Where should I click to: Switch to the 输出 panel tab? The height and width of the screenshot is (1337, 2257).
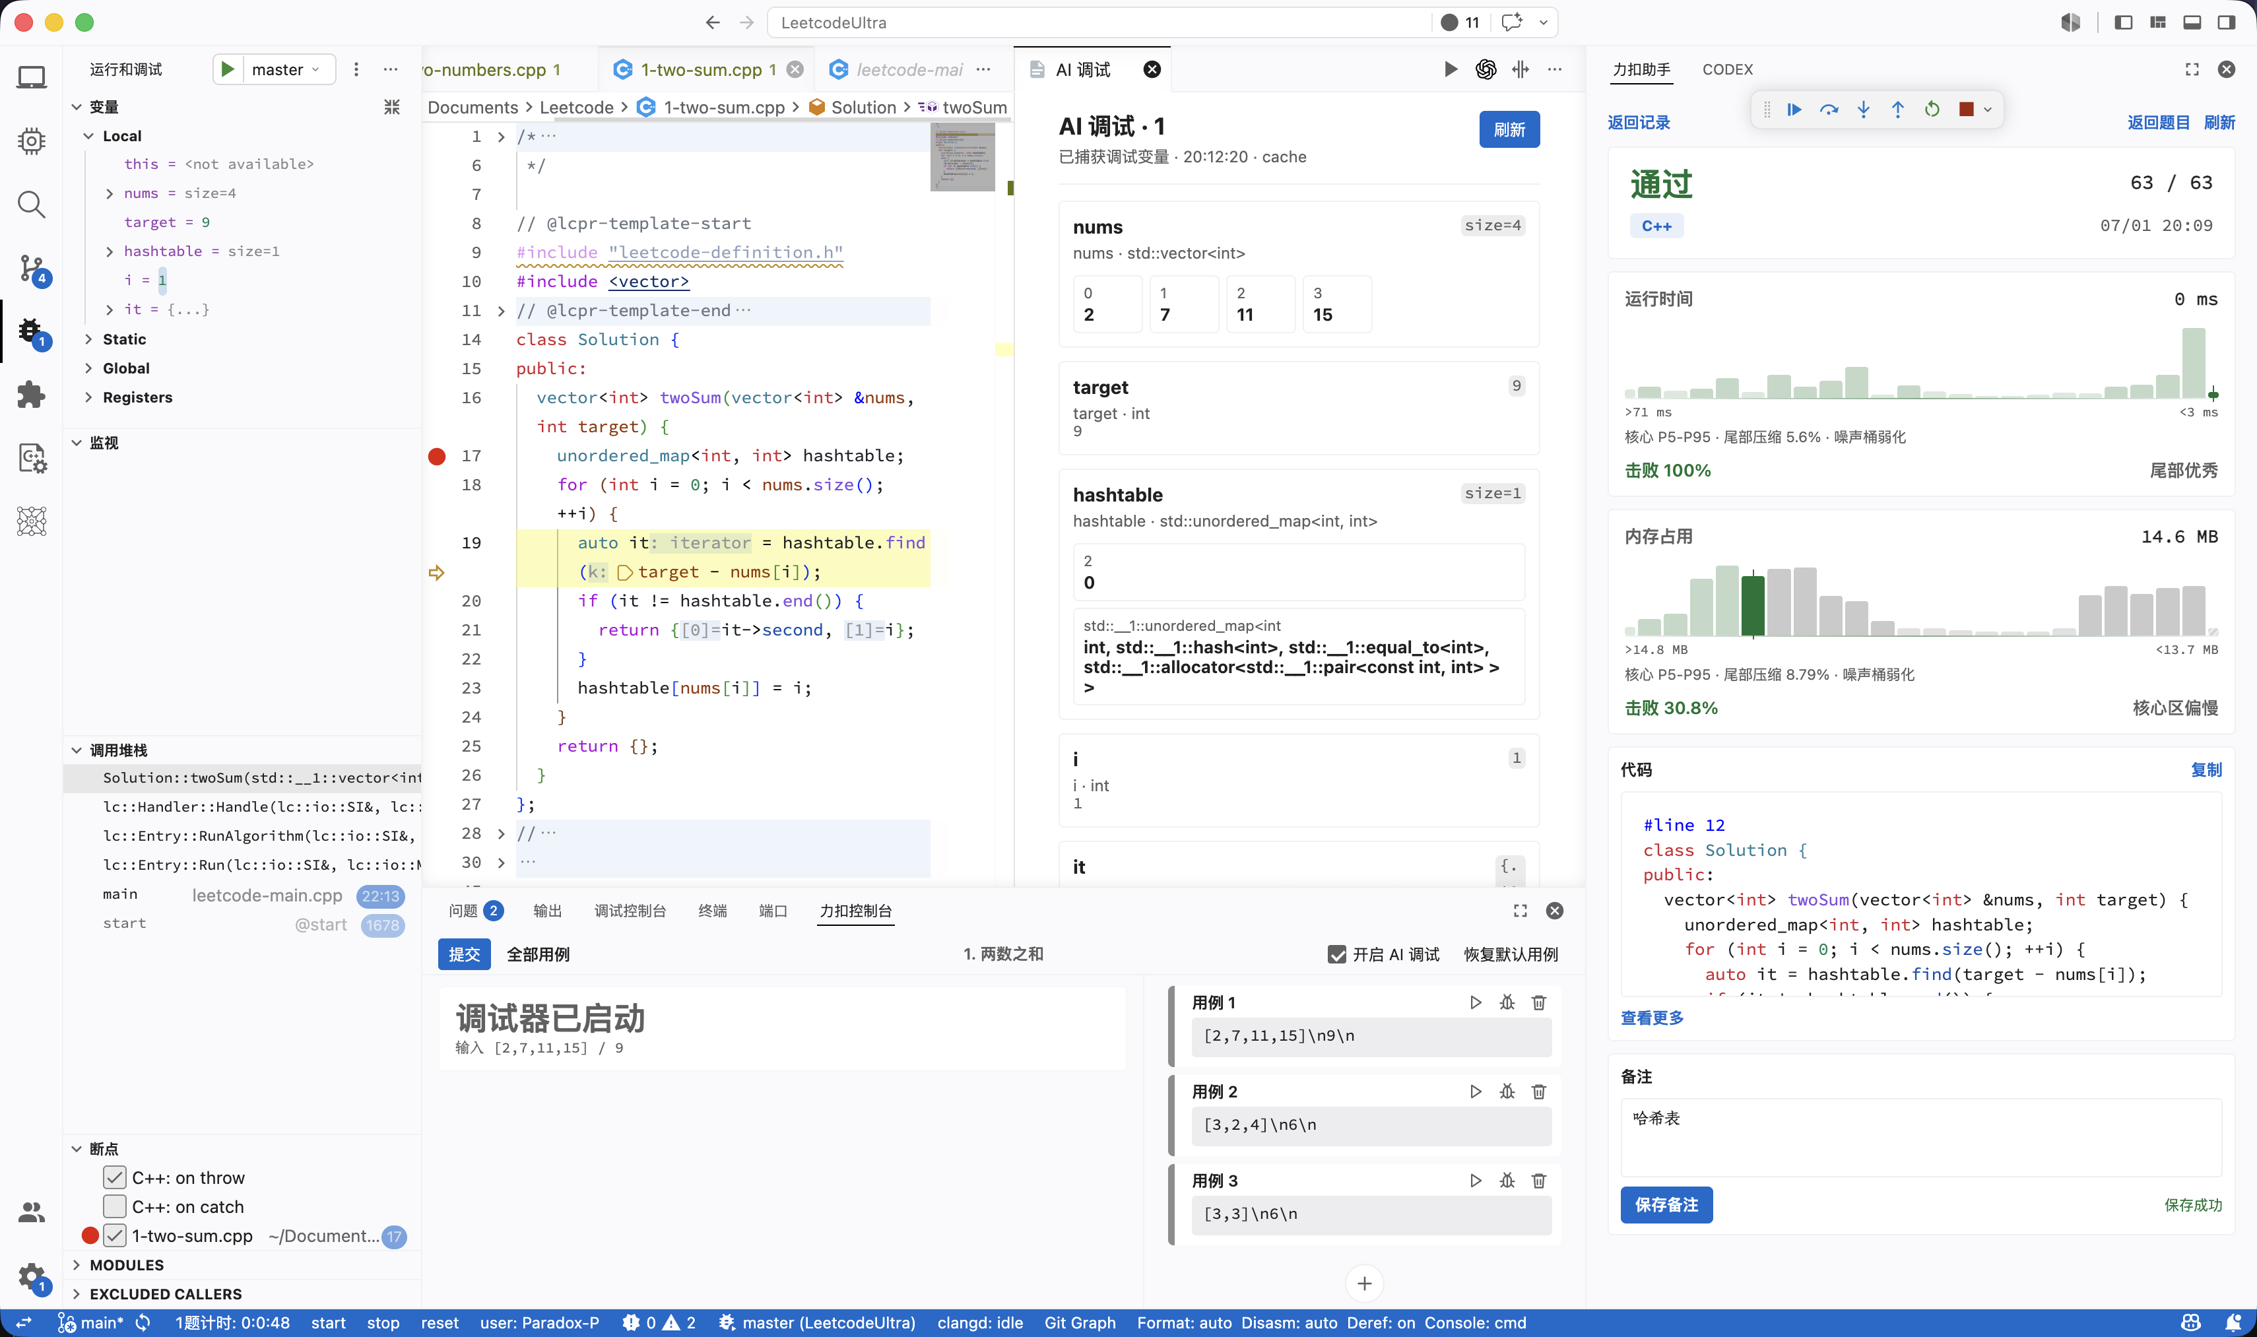pos(547,911)
